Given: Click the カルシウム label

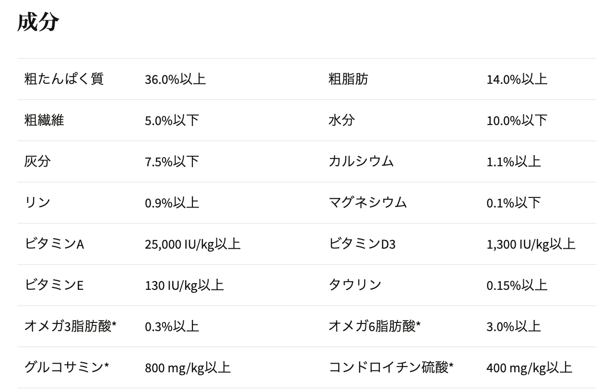Looking at the screenshot, I should [x=361, y=161].
